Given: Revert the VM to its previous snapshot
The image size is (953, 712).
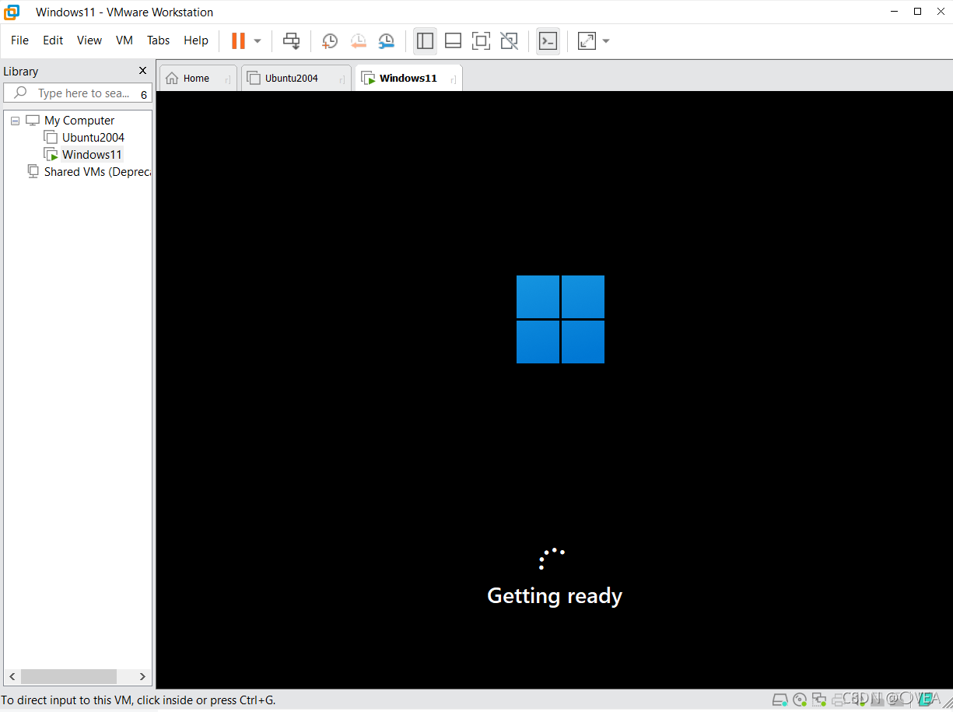Looking at the screenshot, I should coord(358,40).
